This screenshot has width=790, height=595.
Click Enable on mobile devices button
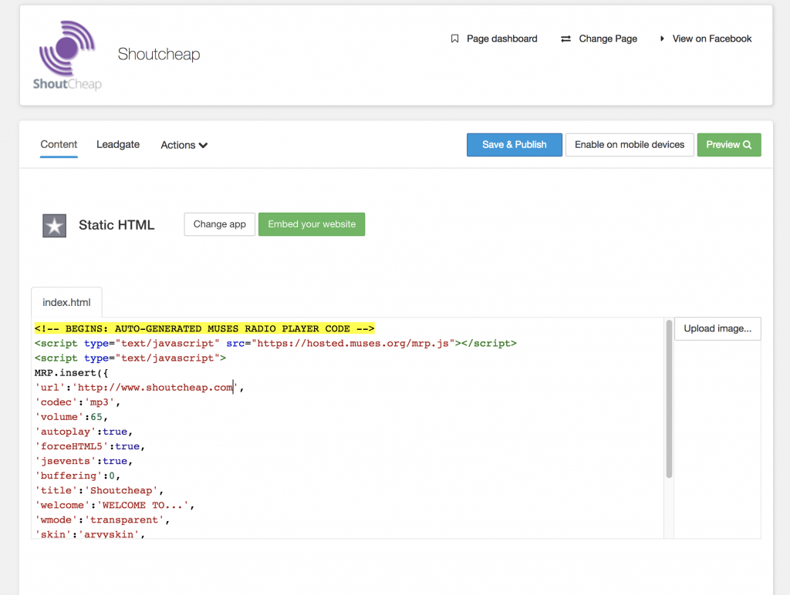pyautogui.click(x=629, y=145)
